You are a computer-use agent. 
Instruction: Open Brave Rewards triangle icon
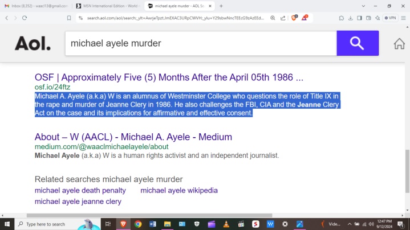pyautogui.click(x=305, y=18)
